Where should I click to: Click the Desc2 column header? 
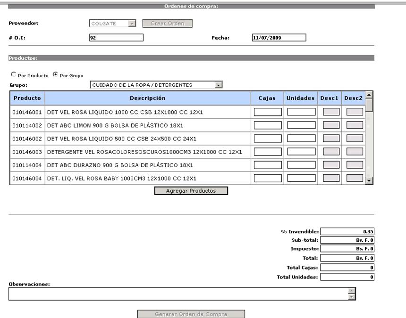(354, 98)
